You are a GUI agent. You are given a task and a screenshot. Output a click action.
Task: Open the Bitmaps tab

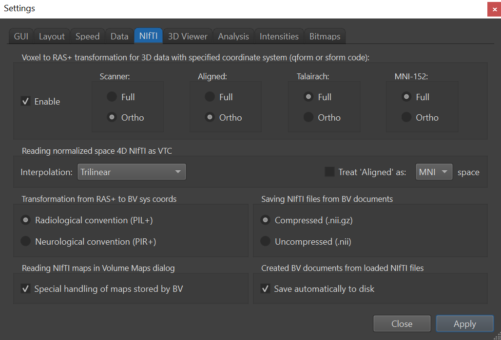click(x=325, y=36)
